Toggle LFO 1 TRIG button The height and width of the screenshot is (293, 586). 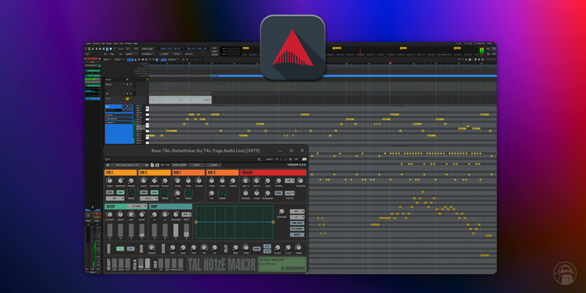click(x=109, y=192)
